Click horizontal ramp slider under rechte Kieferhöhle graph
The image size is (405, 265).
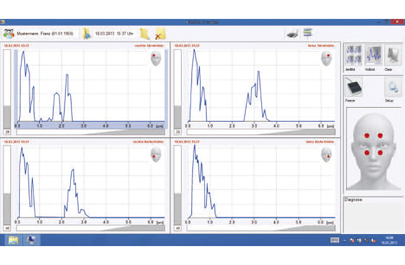[x=90, y=228]
